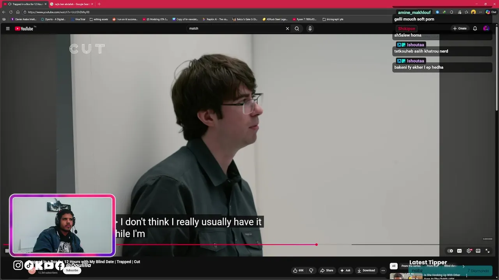Viewport: 499px width, 280px height.
Task: Download the video
Action: (366, 270)
